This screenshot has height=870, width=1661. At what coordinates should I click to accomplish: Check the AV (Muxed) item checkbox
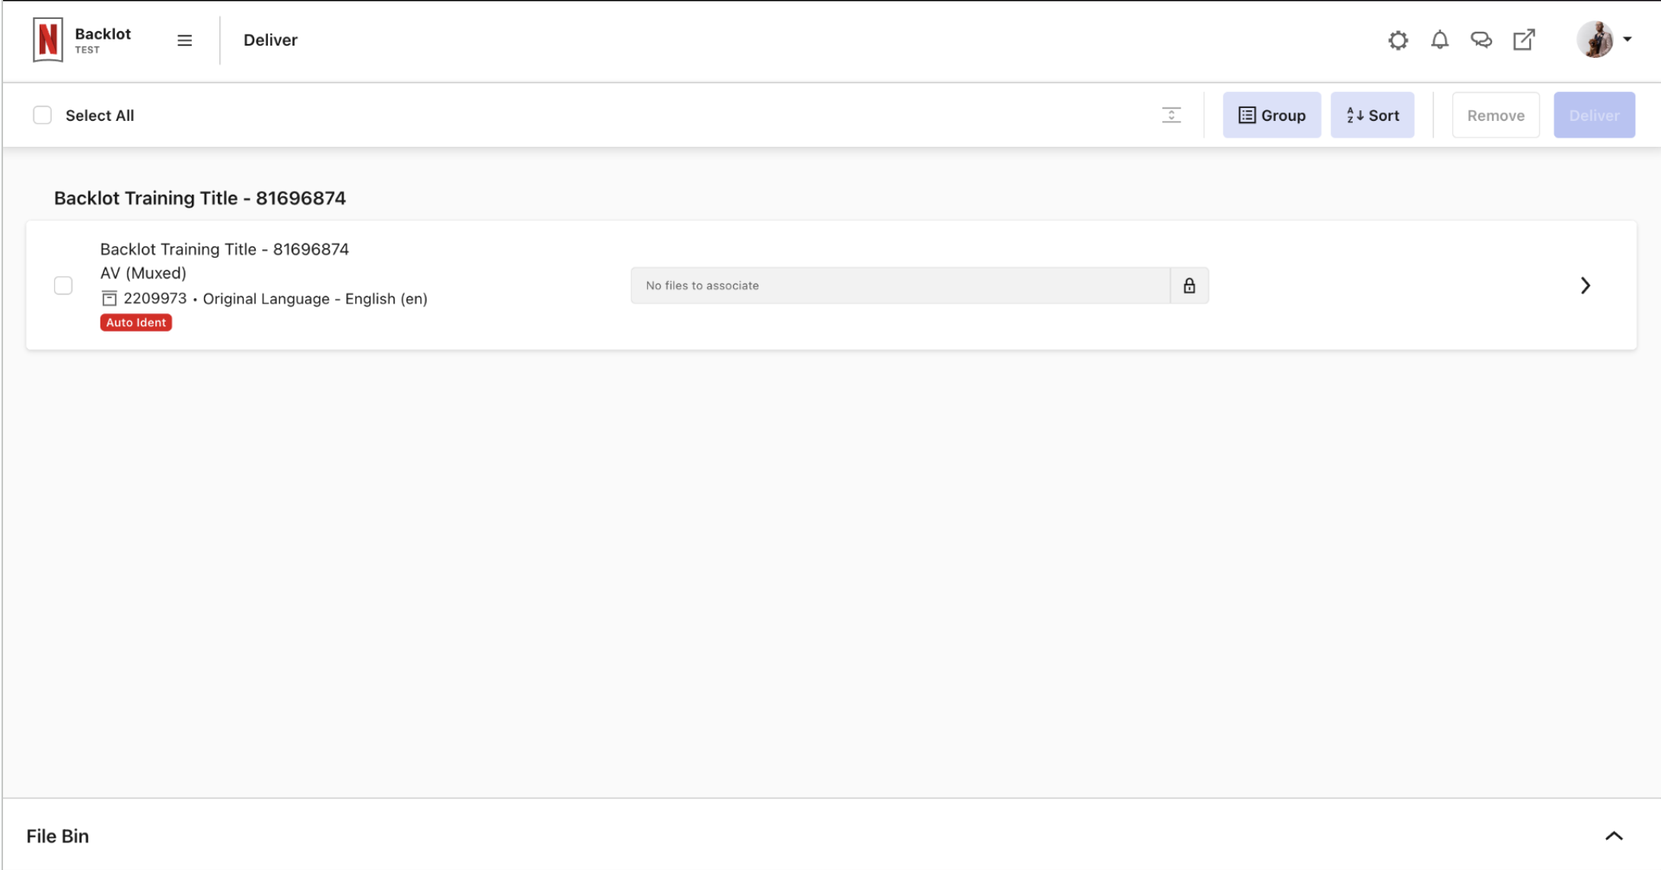click(x=63, y=285)
